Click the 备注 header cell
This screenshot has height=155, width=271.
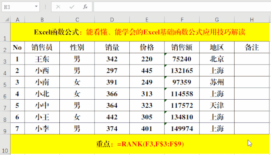(x=252, y=47)
